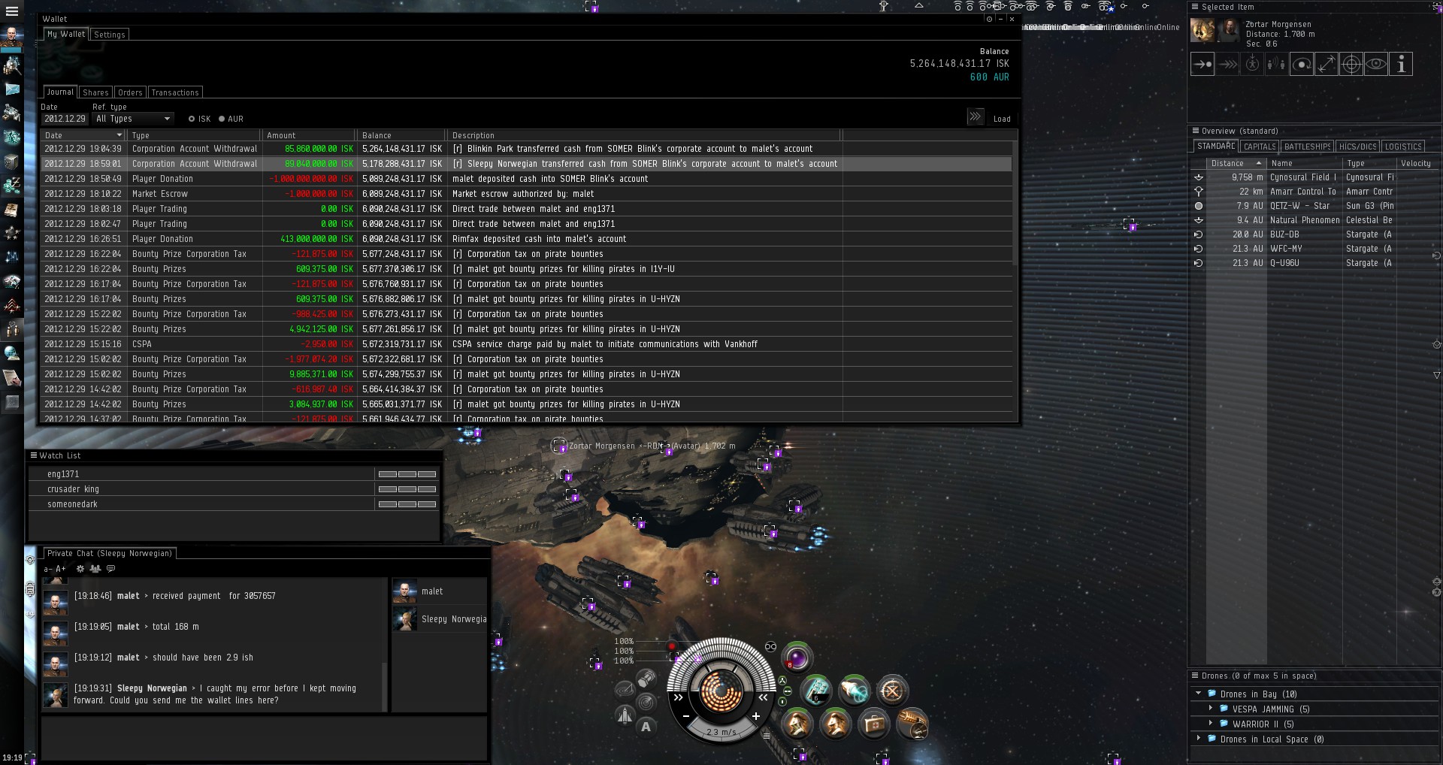Click the chat message input box
1443x765 pixels.
[264, 737]
